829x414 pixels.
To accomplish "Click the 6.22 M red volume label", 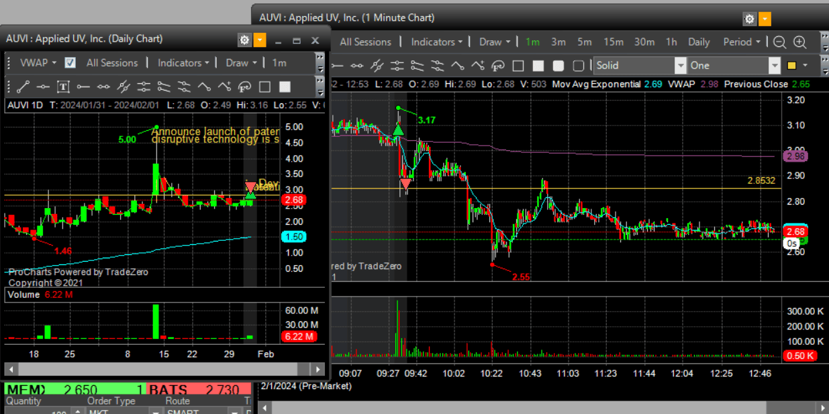I will pos(299,336).
